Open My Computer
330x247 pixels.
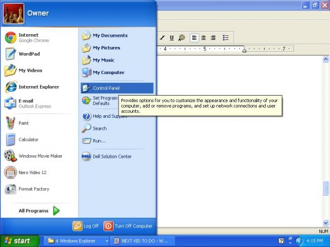(x=117, y=72)
